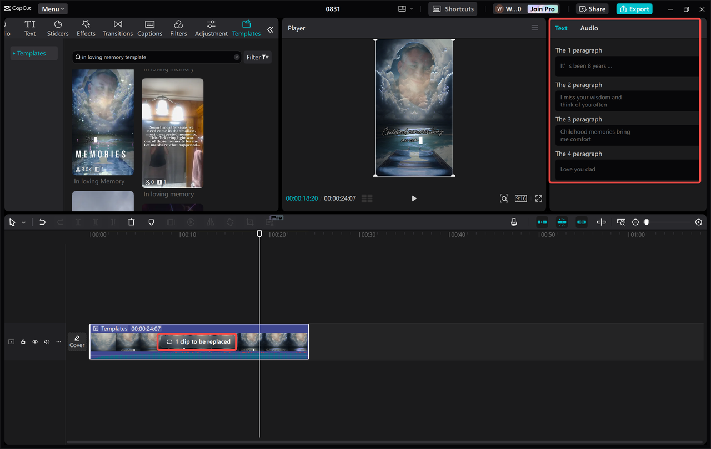This screenshot has height=449, width=711.
Task: Collapse the media panel with the double chevron
Action: (x=271, y=30)
